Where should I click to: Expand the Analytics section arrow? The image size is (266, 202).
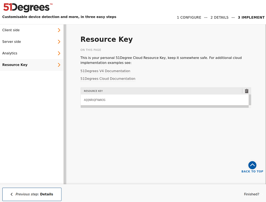(x=59, y=53)
